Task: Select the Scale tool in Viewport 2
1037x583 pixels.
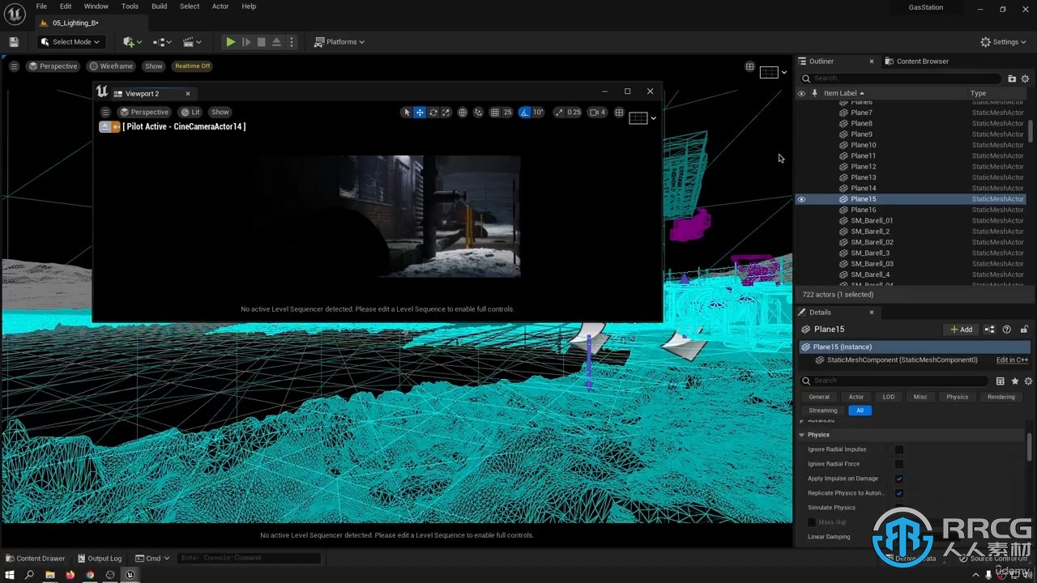Action: [446, 113]
